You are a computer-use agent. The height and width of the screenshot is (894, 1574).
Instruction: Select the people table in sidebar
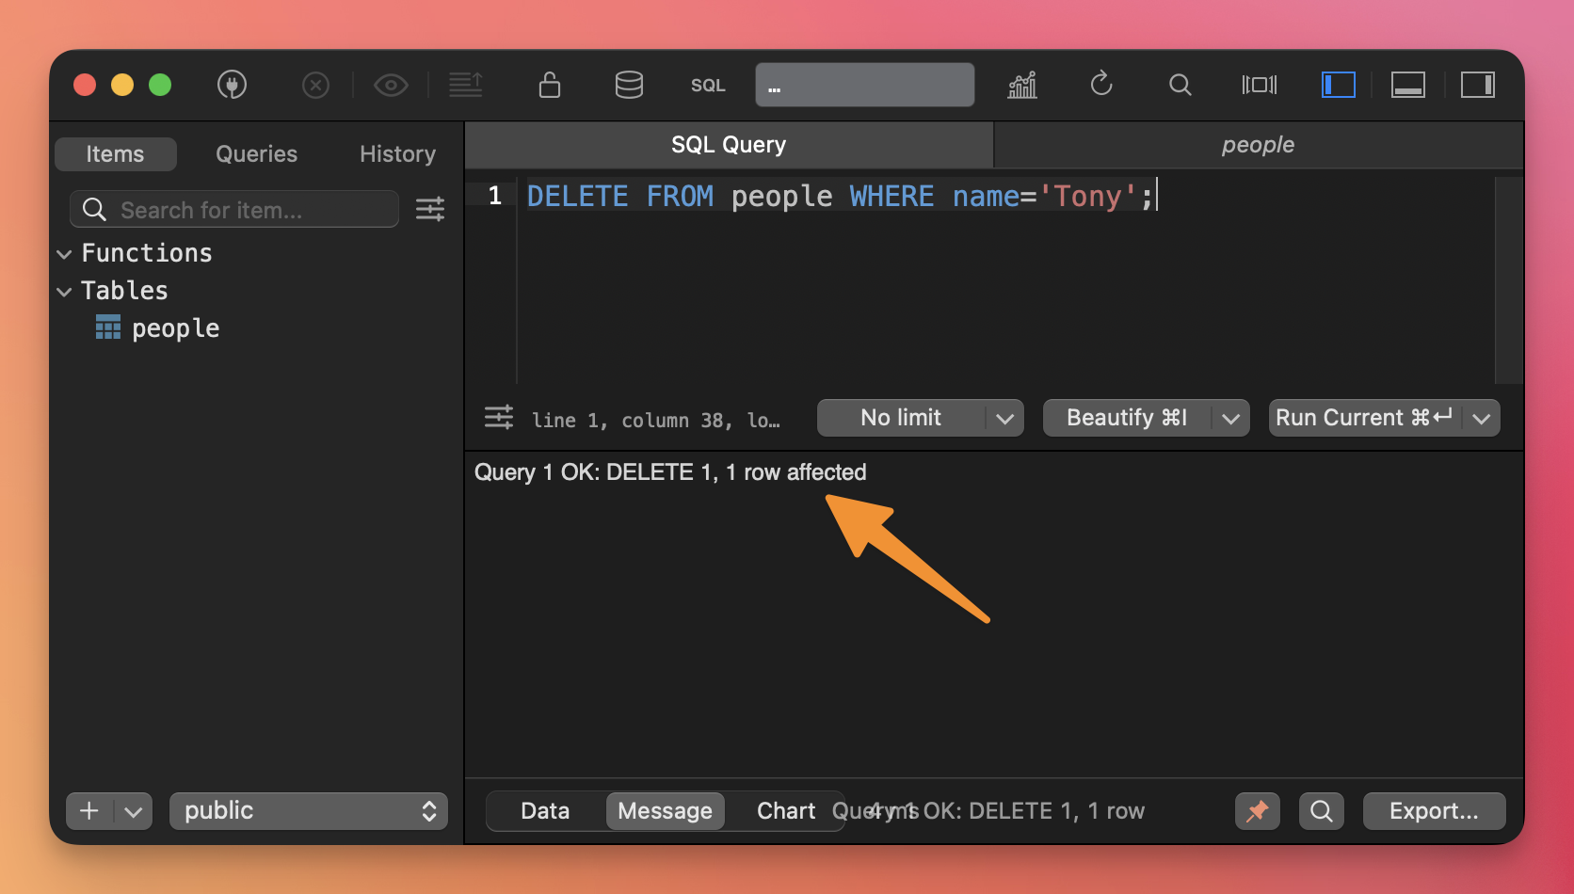point(175,328)
